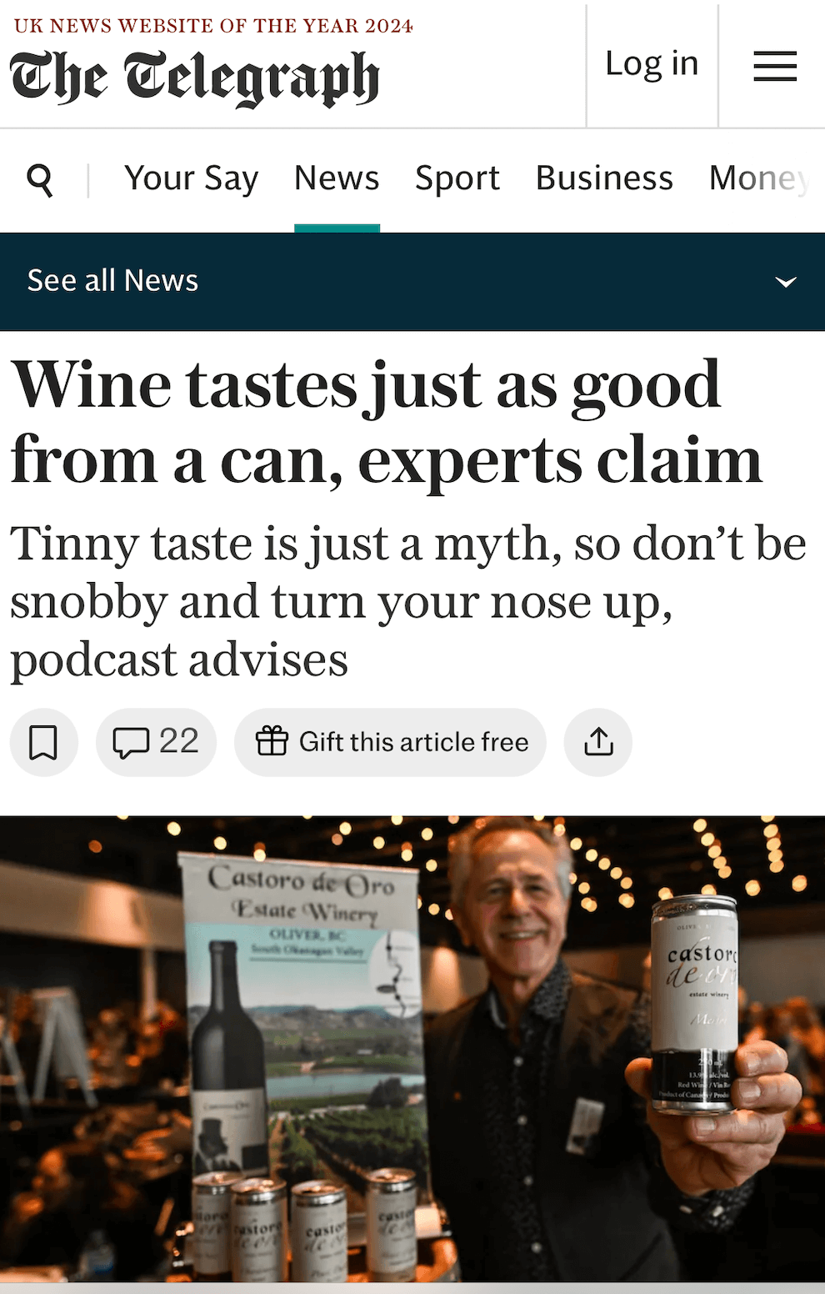Image resolution: width=825 pixels, height=1294 pixels.
Task: Click Gift this article free button
Action: point(390,742)
